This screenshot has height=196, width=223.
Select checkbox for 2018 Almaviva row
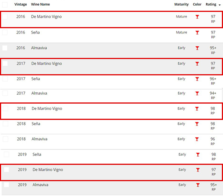pos(6,139)
